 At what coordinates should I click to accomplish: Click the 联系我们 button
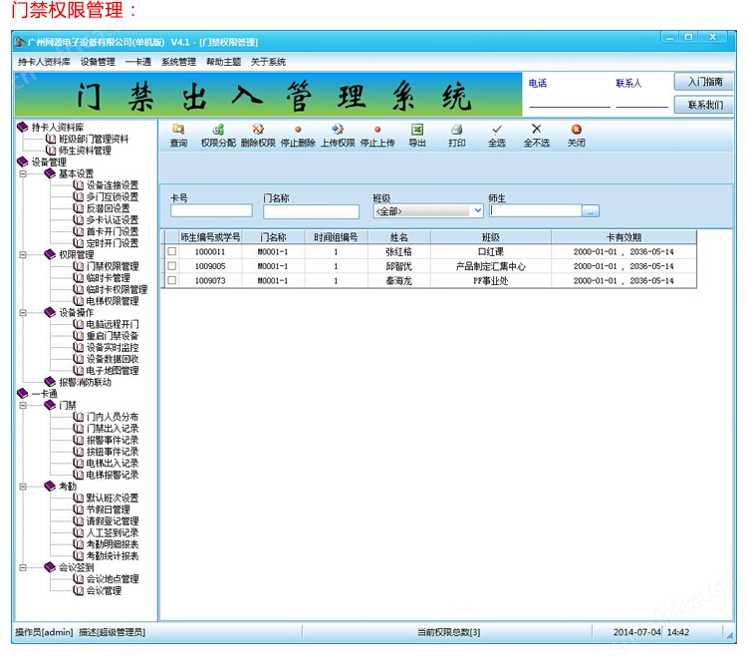pyautogui.click(x=705, y=105)
